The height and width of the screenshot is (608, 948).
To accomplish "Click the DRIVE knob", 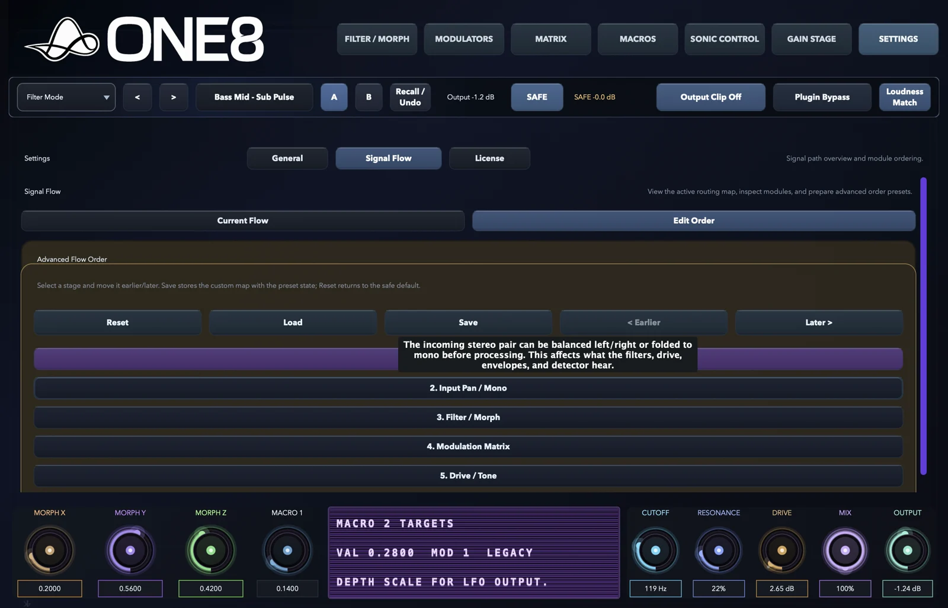I will [782, 551].
